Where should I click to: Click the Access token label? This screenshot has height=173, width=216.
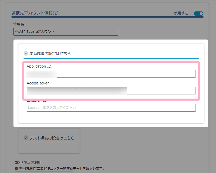point(38,83)
